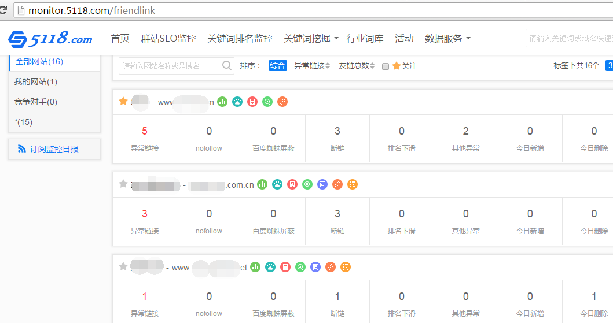Click the browser address bar showing monitor.5118.com/friendlink
This screenshot has height=323, width=613.
(313, 10)
